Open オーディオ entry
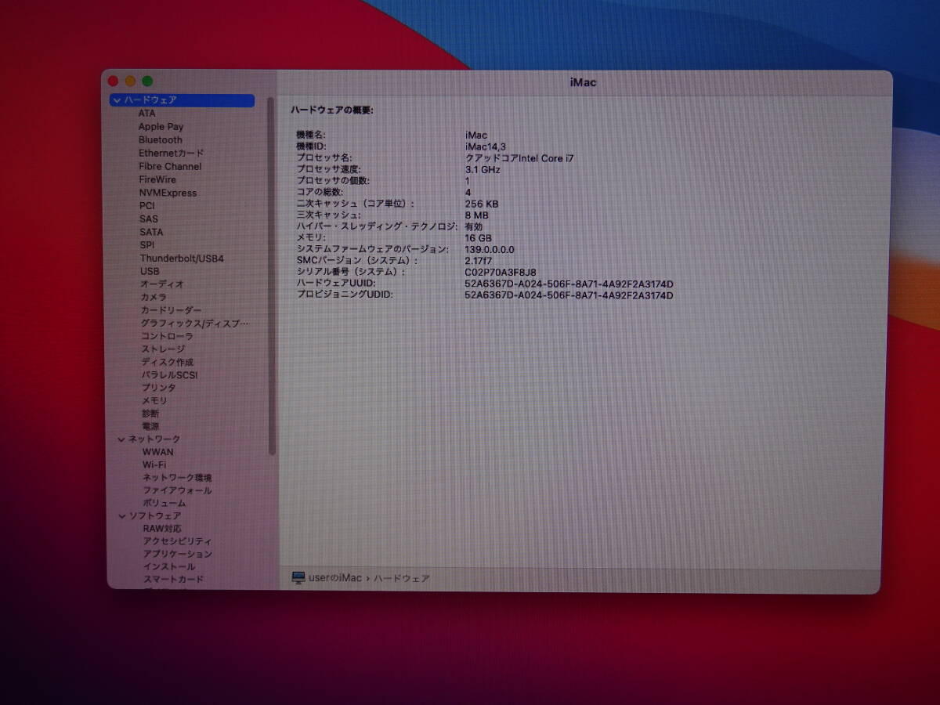The height and width of the screenshot is (705, 940). pos(162,284)
